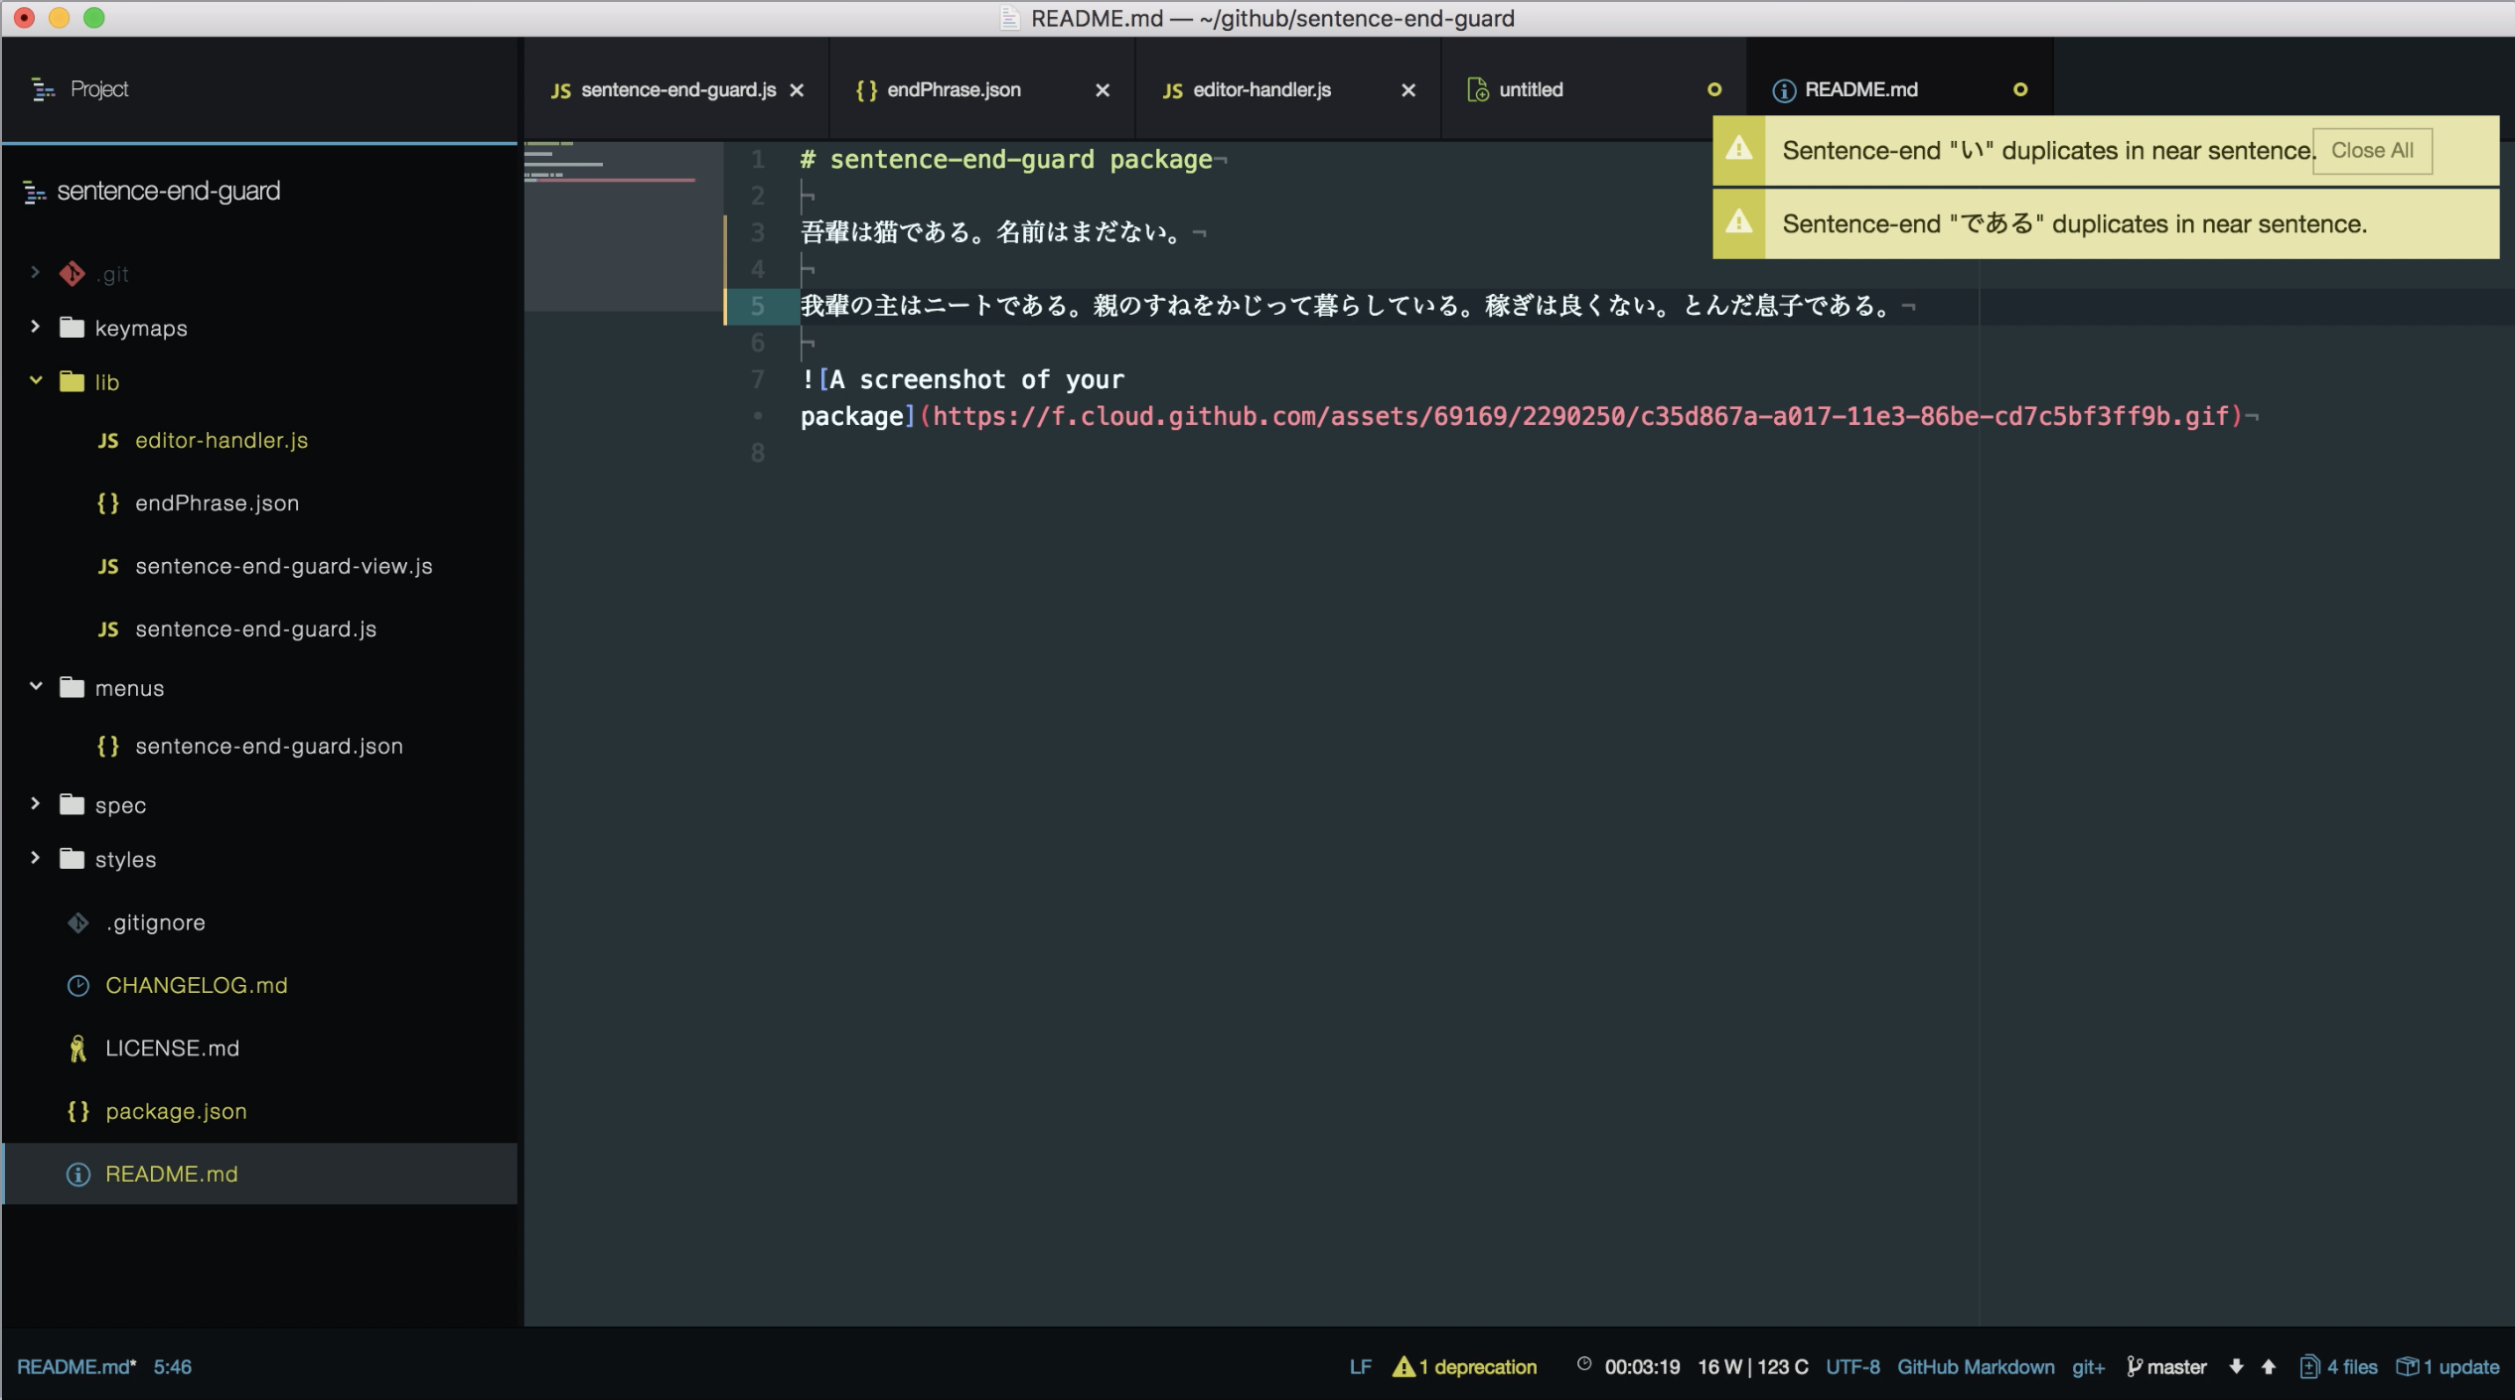This screenshot has width=2515, height=1400.
Task: Switch to the untitled tab
Action: pos(1594,90)
